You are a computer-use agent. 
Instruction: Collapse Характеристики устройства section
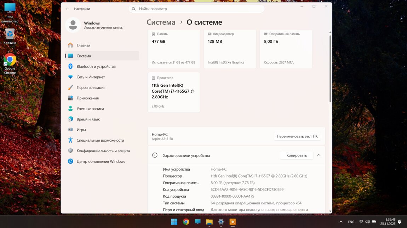pos(319,155)
